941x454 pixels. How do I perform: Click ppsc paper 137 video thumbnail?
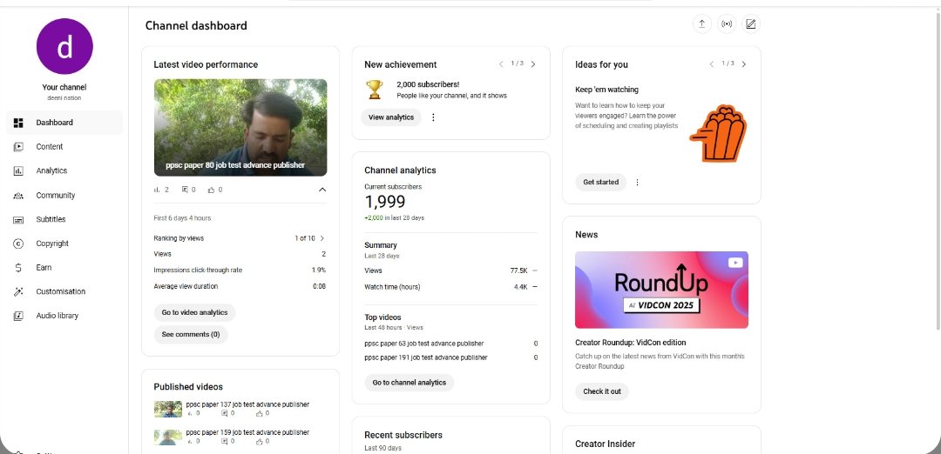click(167, 409)
